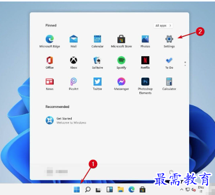Viewport: 215px width, 195px height.
Task: Open Photoshop Elements
Action: 145,86
